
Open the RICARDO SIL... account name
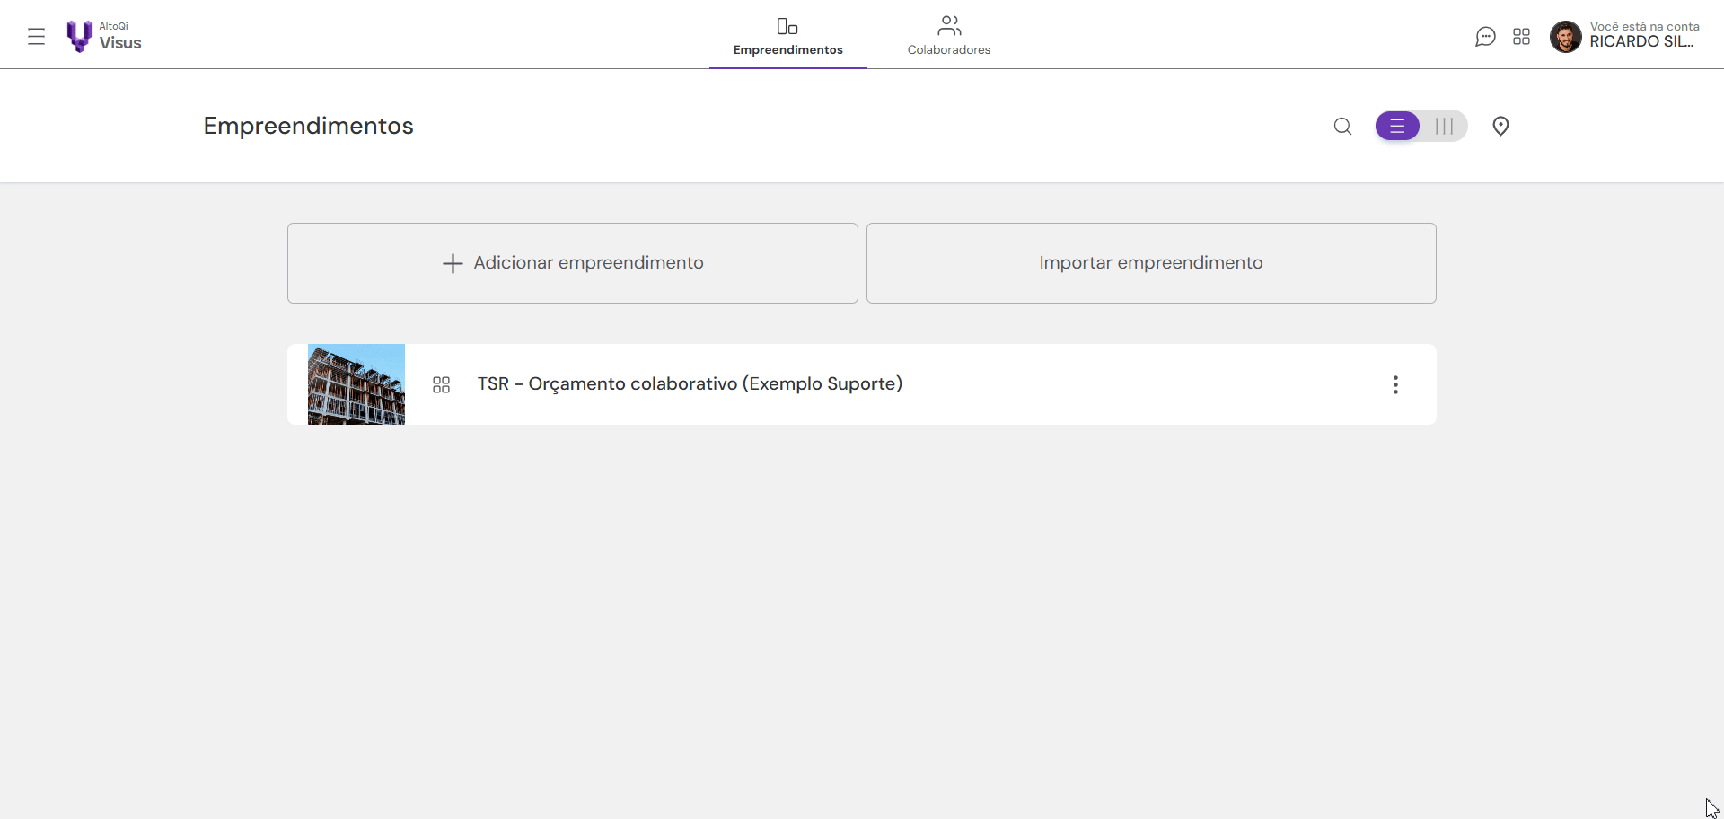[x=1642, y=42]
